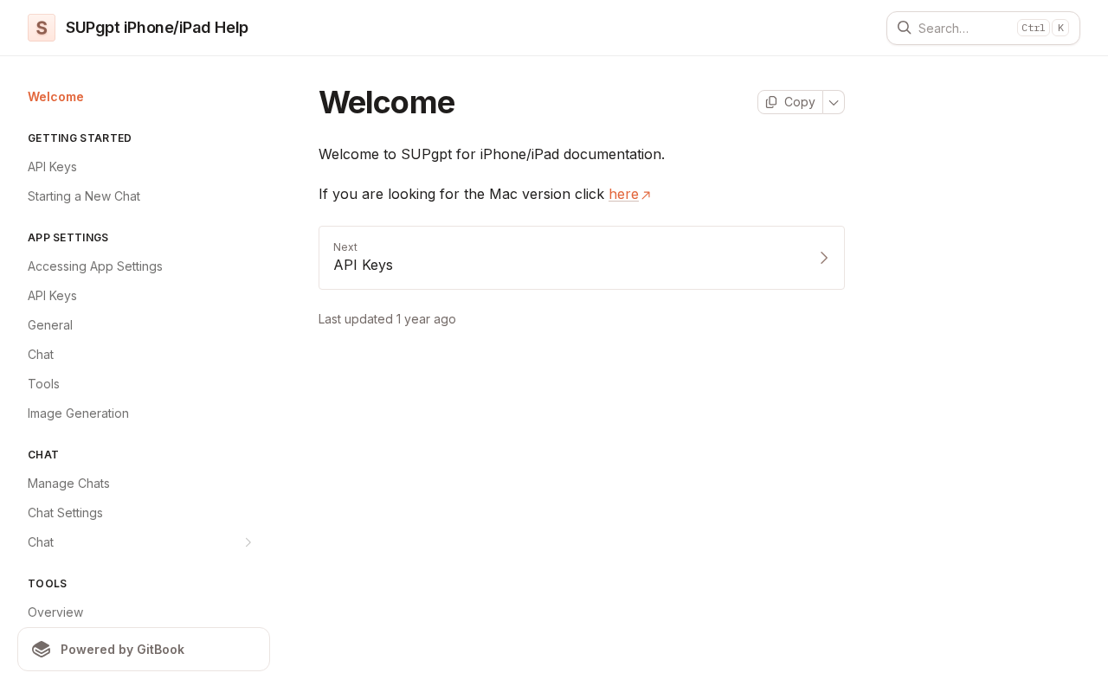
Task: Expand the Chat submenu chevron in sidebar
Action: (248, 542)
